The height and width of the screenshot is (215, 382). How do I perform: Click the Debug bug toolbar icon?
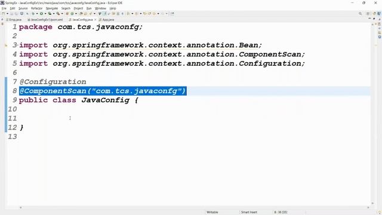coord(33,14)
